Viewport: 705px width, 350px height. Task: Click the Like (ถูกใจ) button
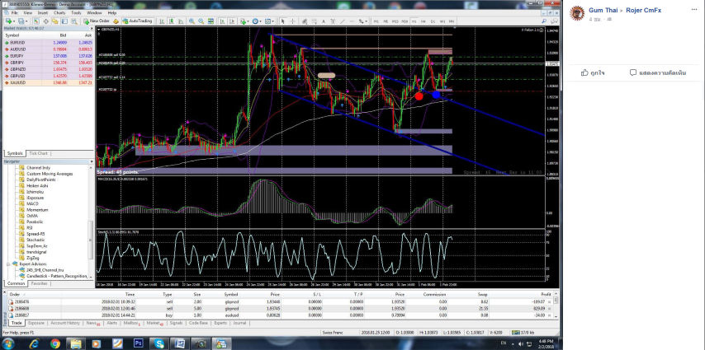(593, 72)
